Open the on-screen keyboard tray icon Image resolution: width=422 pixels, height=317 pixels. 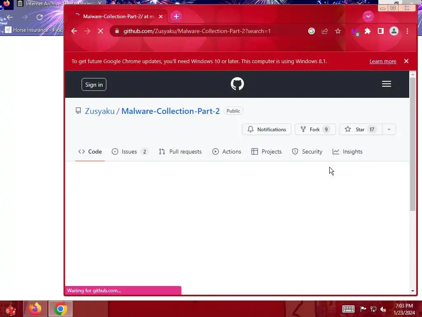pyautogui.click(x=348, y=309)
